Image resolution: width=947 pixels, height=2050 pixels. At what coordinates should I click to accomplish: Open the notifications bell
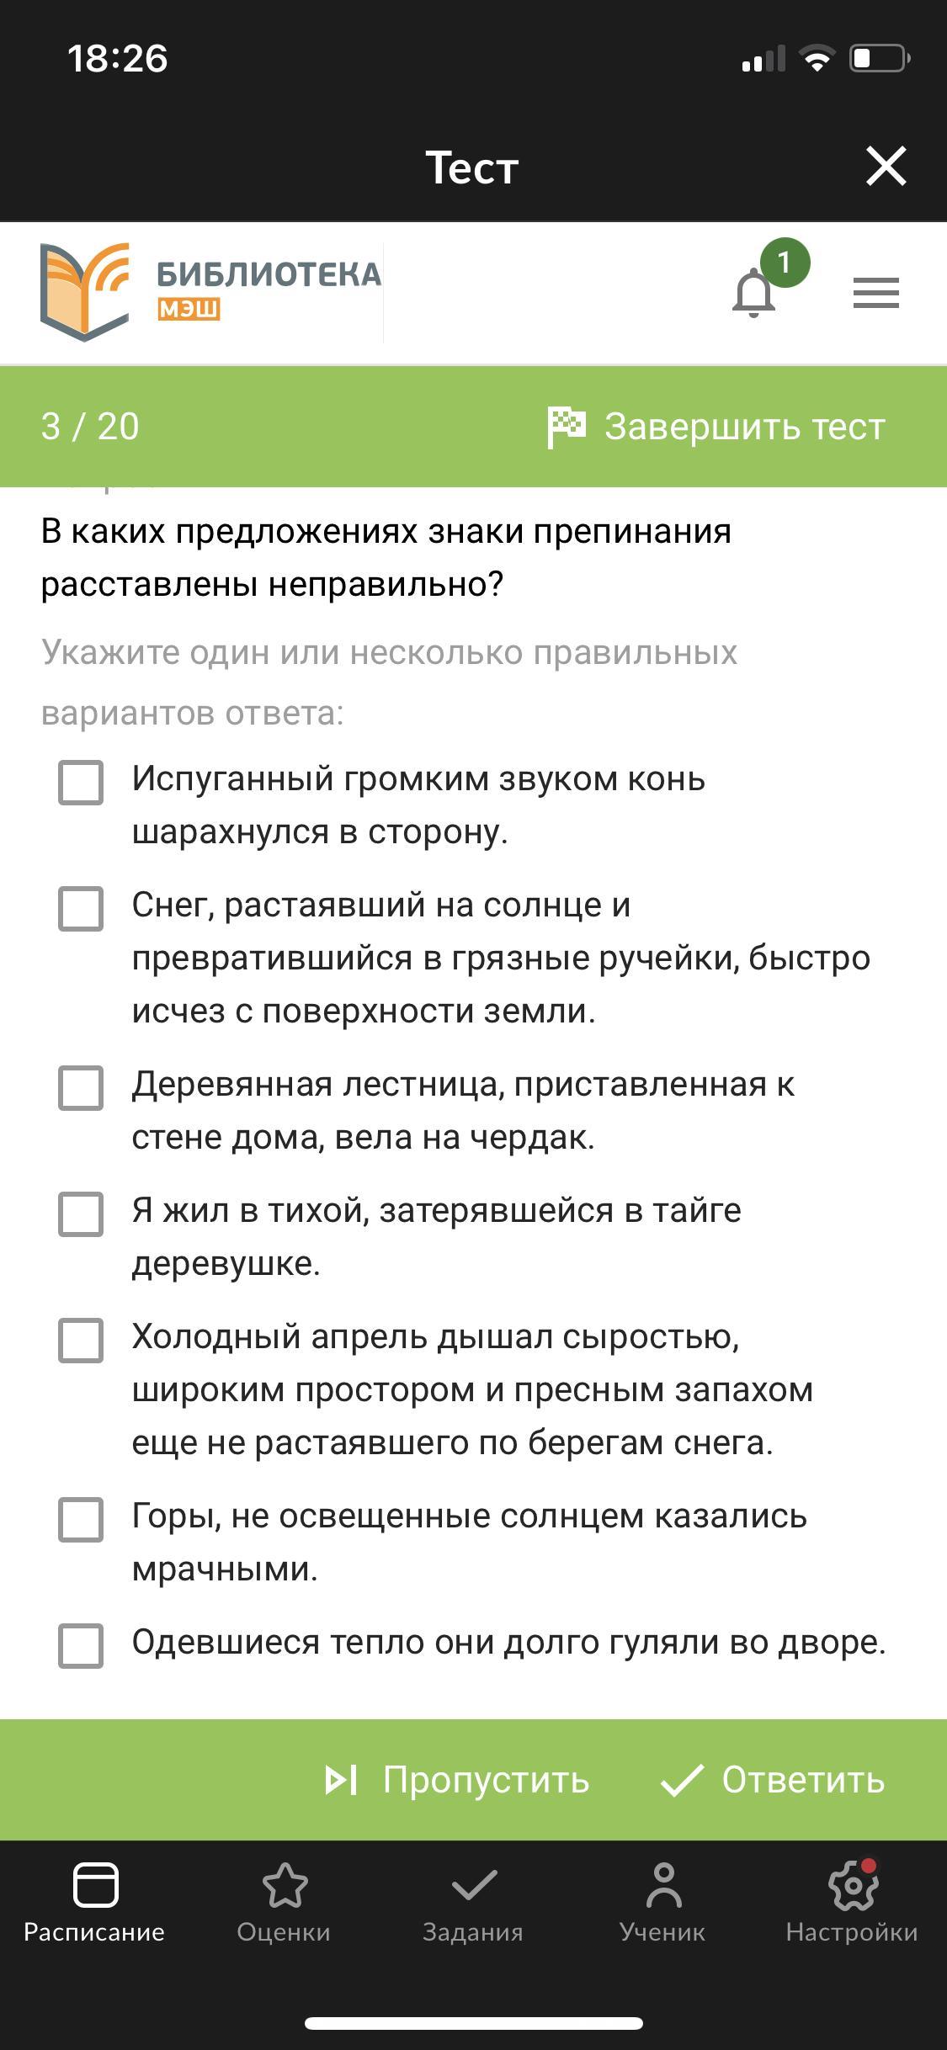click(753, 294)
